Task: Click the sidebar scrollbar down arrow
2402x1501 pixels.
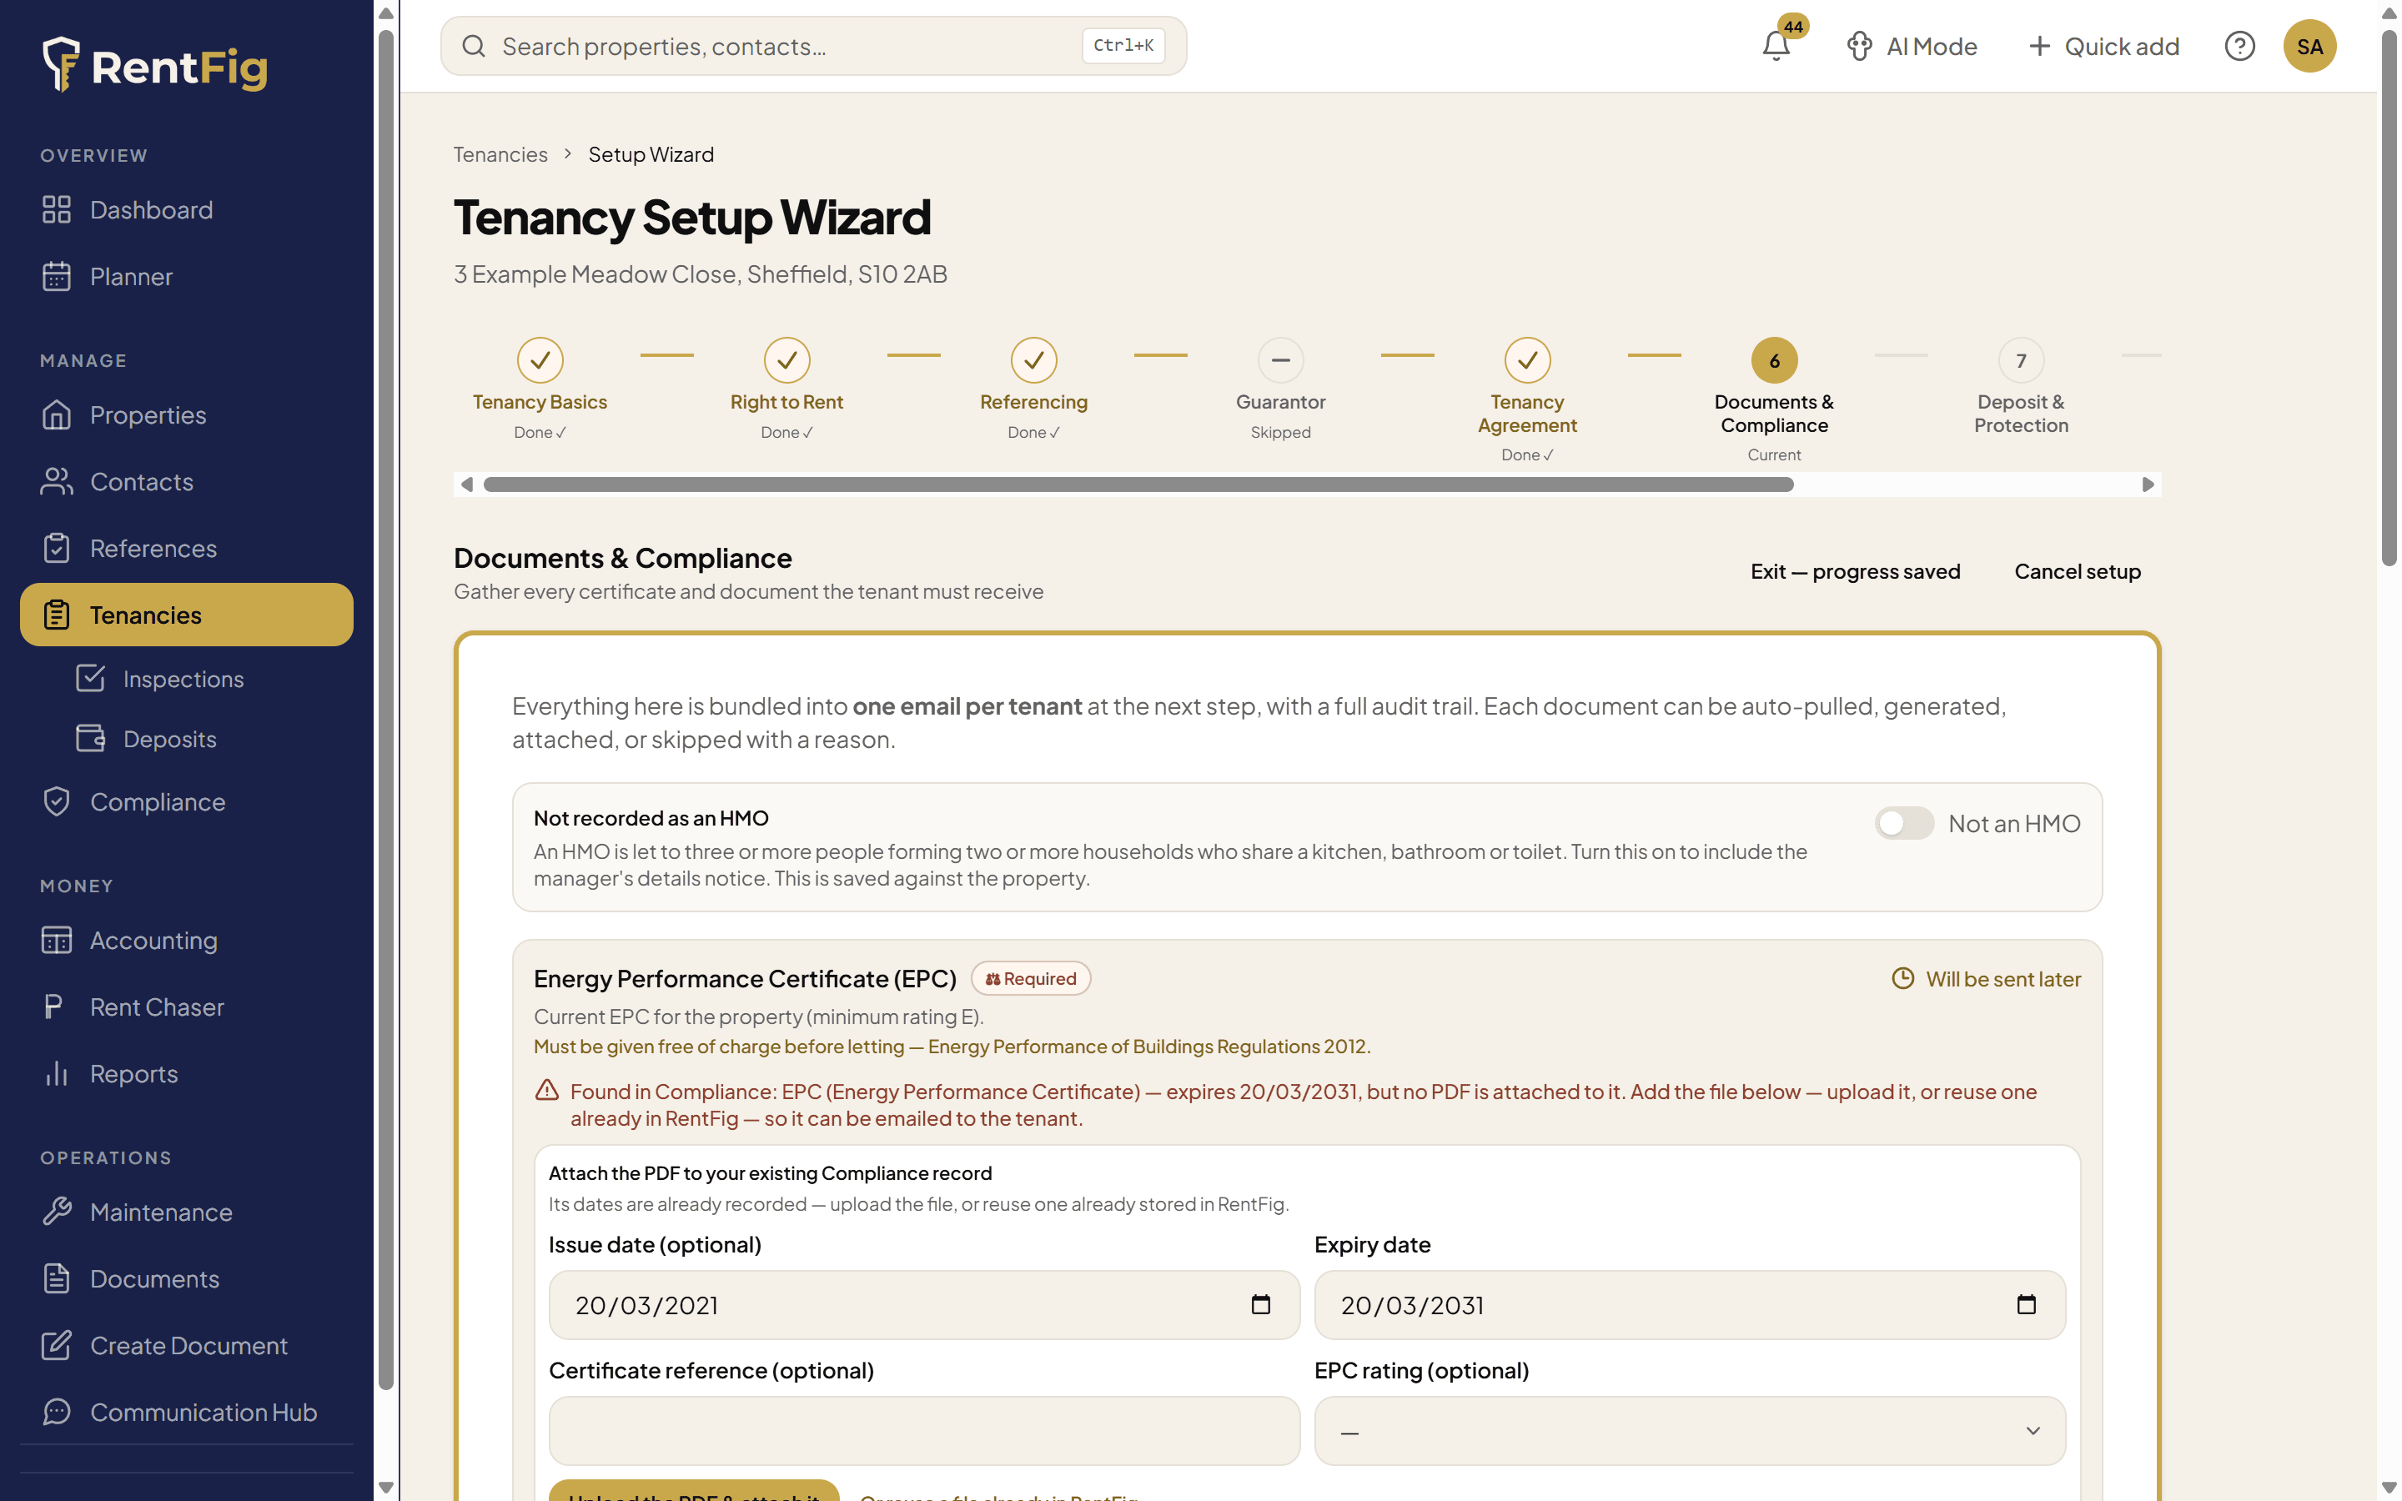Action: tap(386, 1487)
